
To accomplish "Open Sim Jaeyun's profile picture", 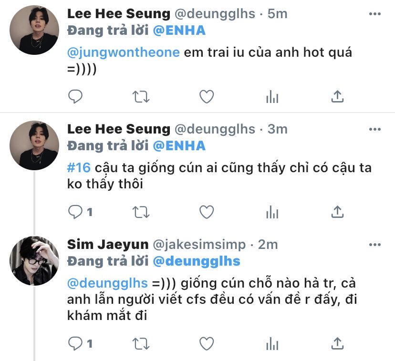I will (x=34, y=261).
